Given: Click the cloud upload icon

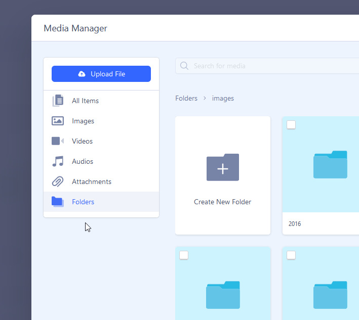Looking at the screenshot, I should click(82, 74).
